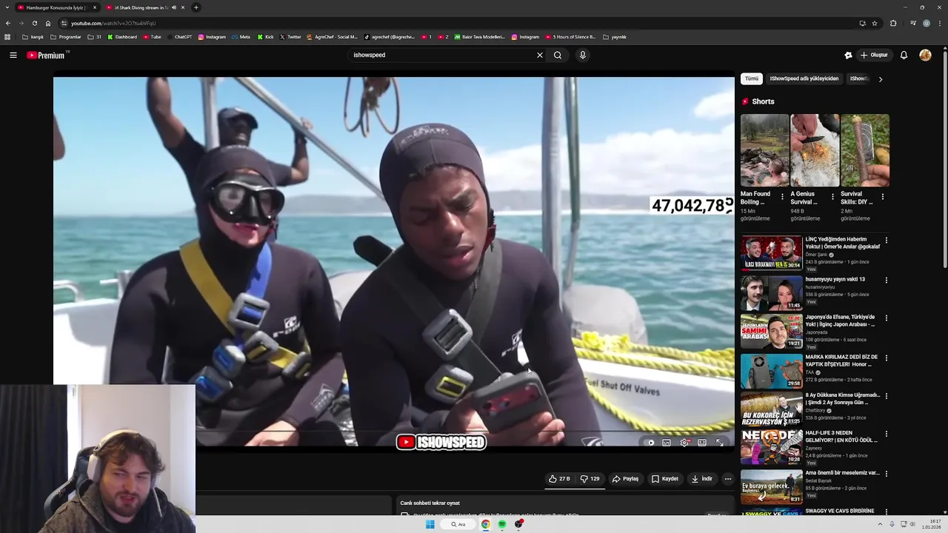
Task: Start voice search with microphone
Action: (x=583, y=55)
